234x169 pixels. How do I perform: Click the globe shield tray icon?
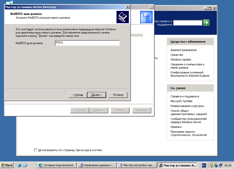(x=216, y=165)
